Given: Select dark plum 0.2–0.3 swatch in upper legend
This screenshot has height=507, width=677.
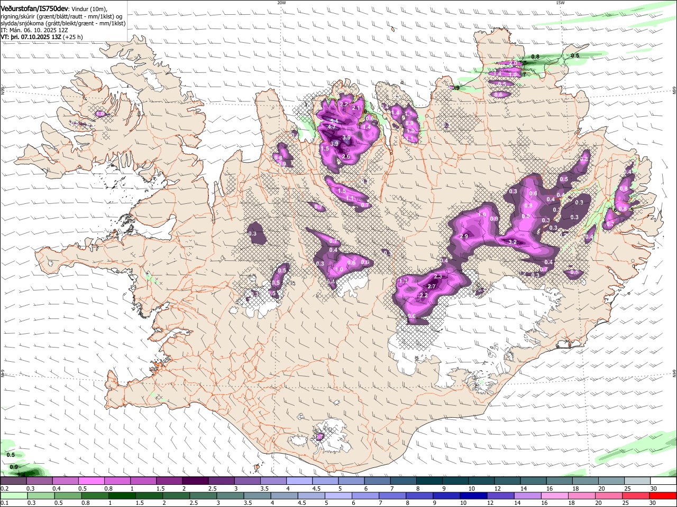Looking at the screenshot, I should tap(13, 481).
